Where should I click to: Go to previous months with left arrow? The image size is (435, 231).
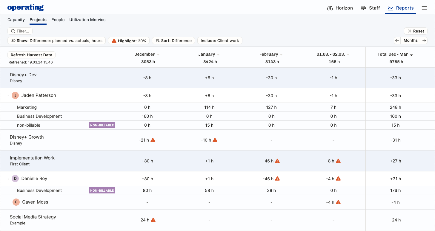(397, 41)
